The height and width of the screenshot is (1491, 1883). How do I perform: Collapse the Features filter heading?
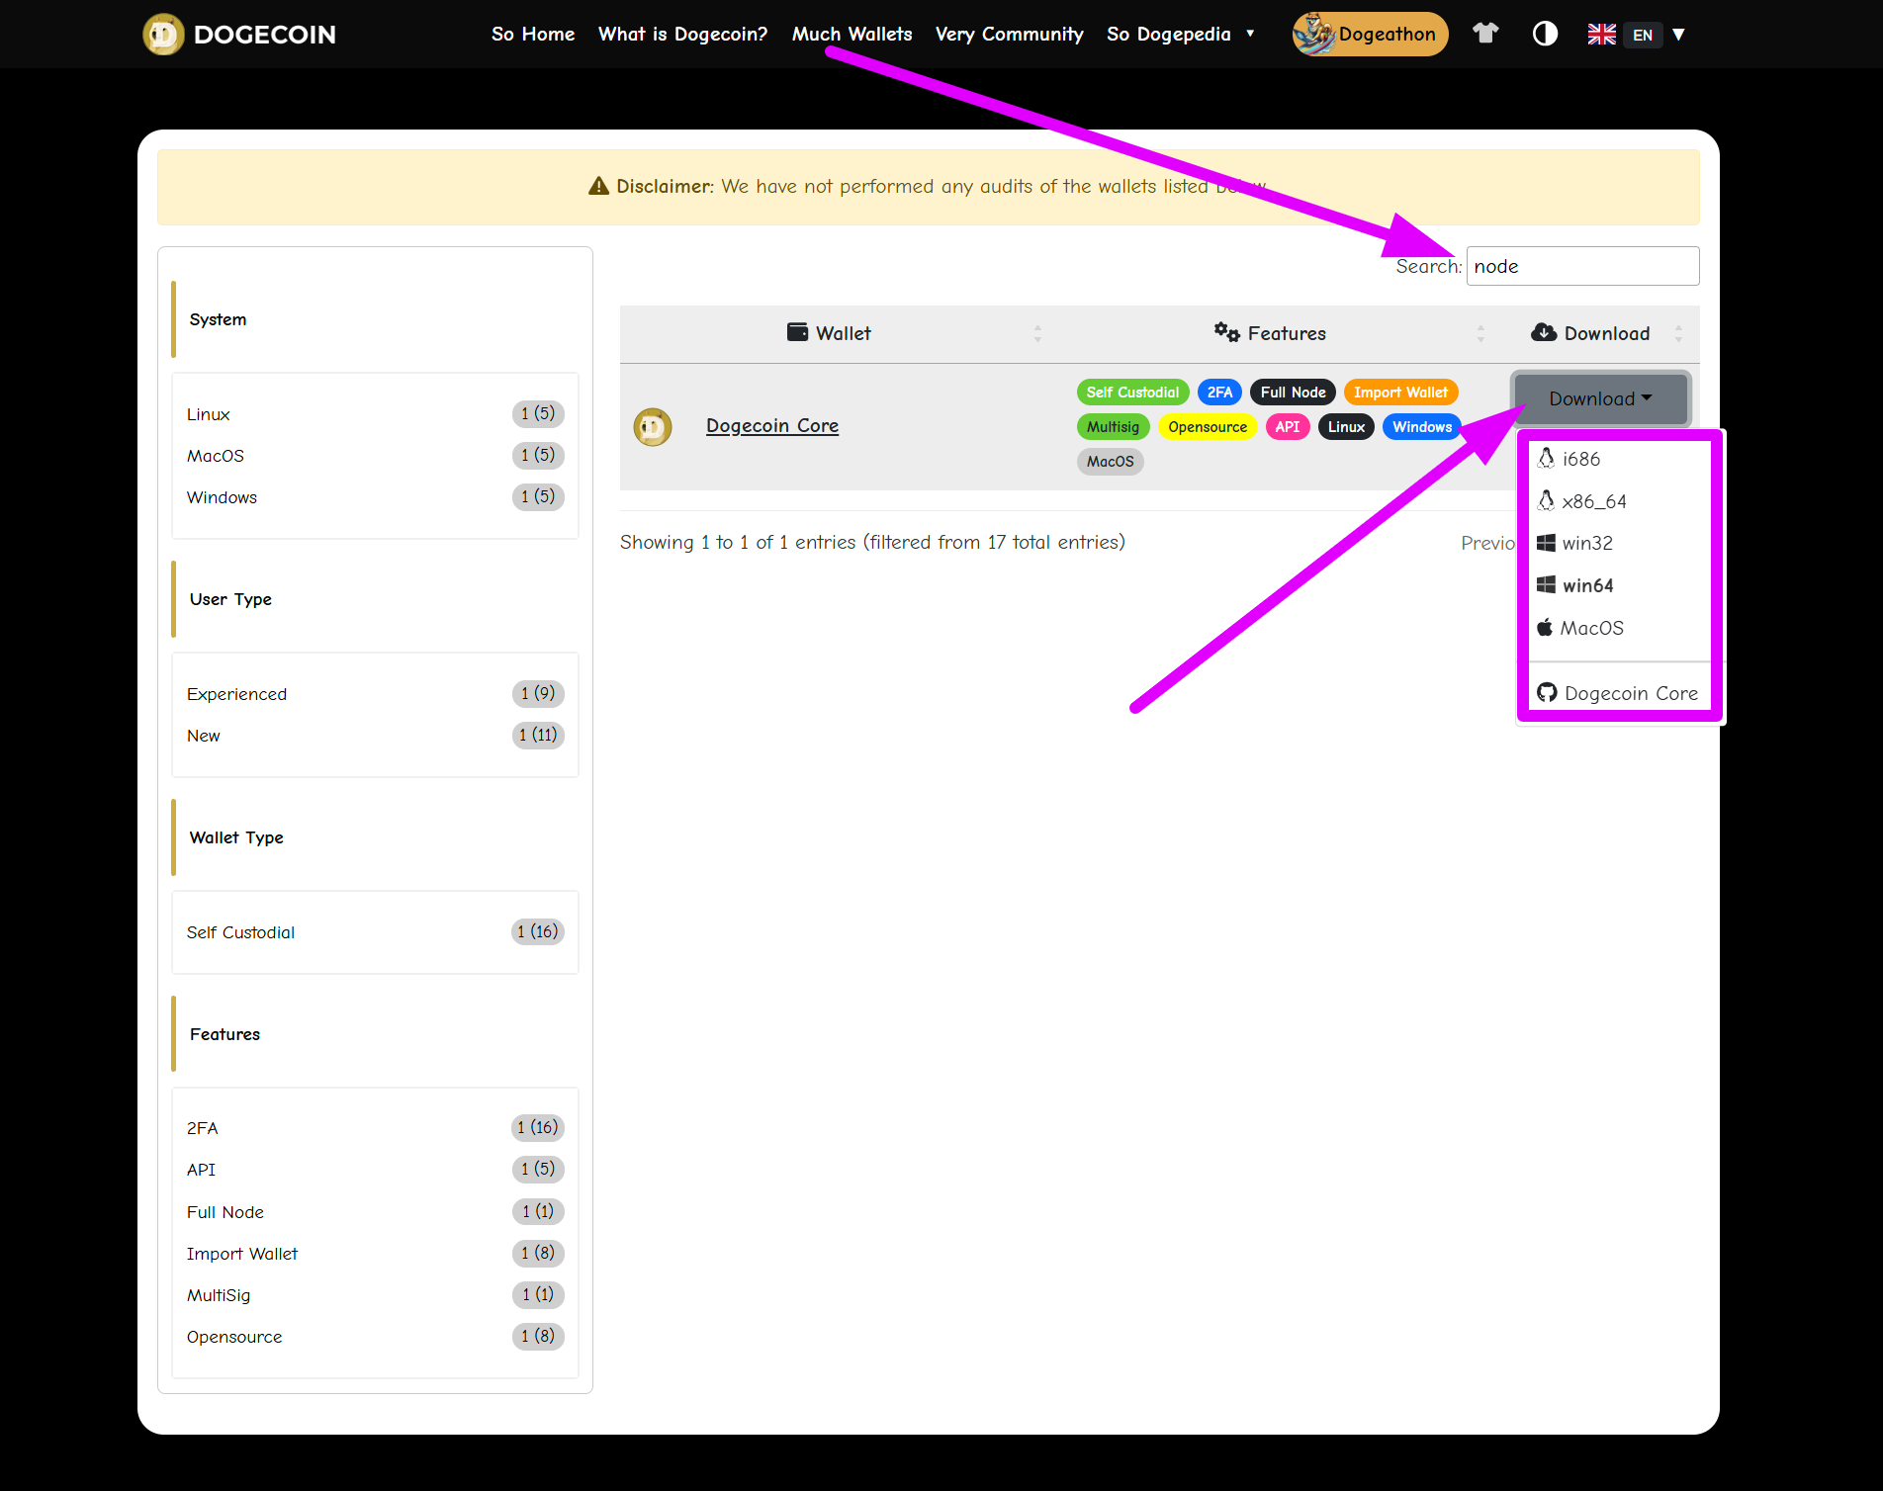point(224,1034)
